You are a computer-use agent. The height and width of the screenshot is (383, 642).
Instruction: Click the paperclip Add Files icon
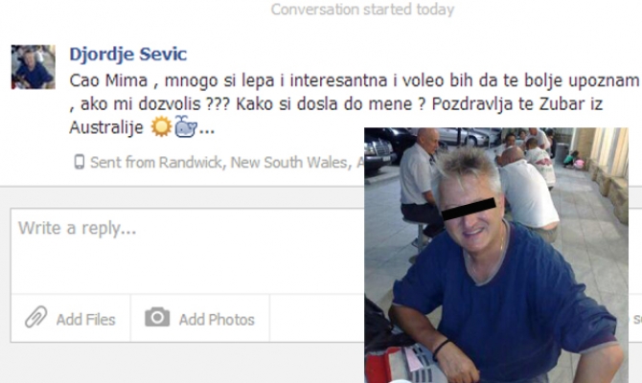pyautogui.click(x=36, y=317)
